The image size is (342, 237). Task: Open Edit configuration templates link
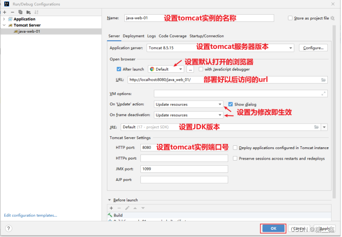(30, 215)
